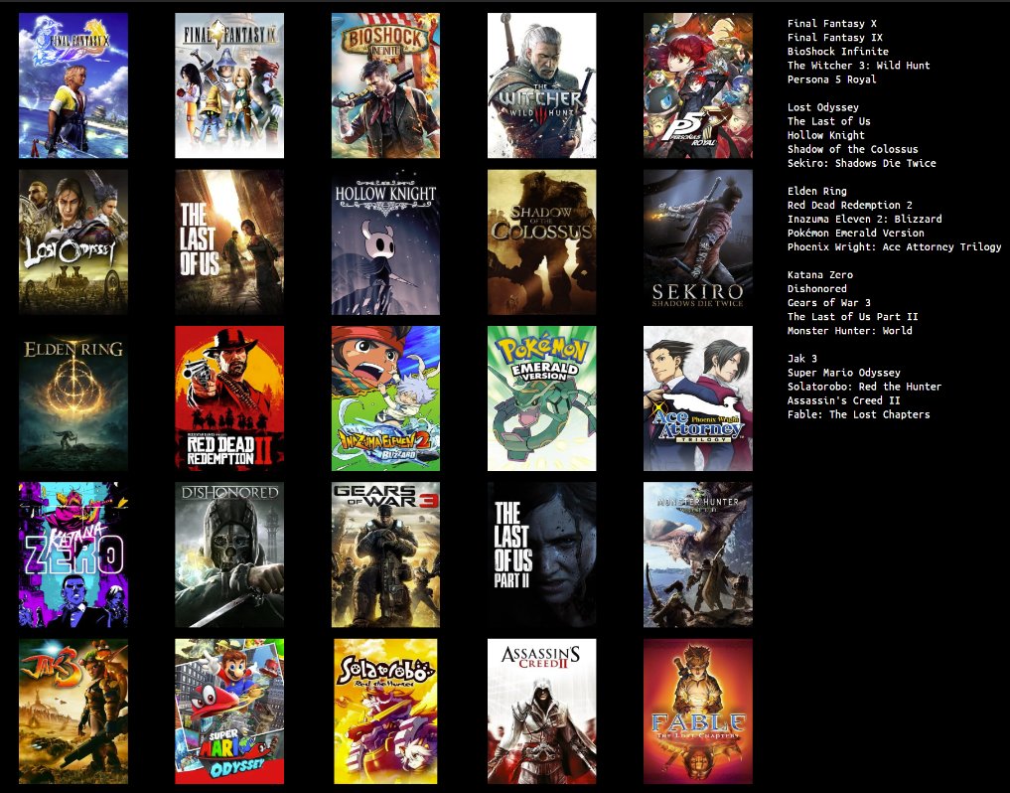Click the Lost Odyssey cover art
1010x793 pixels.
pos(73,241)
